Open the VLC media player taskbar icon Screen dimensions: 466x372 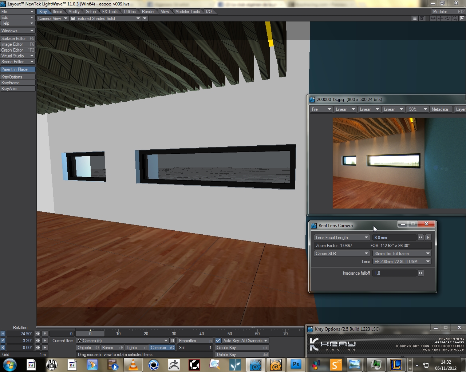(133, 364)
